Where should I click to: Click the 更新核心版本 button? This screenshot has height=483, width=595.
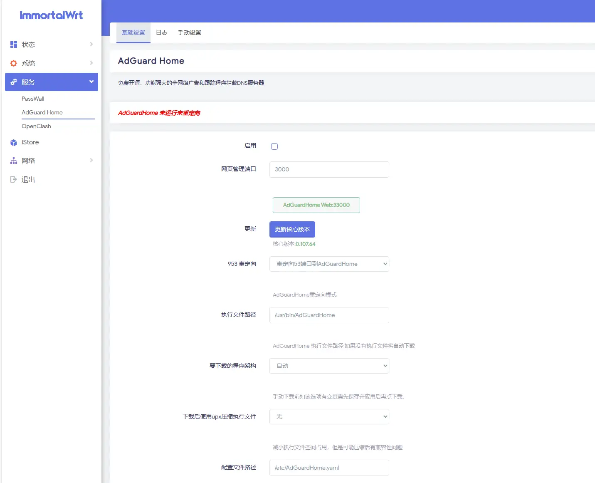(x=292, y=229)
